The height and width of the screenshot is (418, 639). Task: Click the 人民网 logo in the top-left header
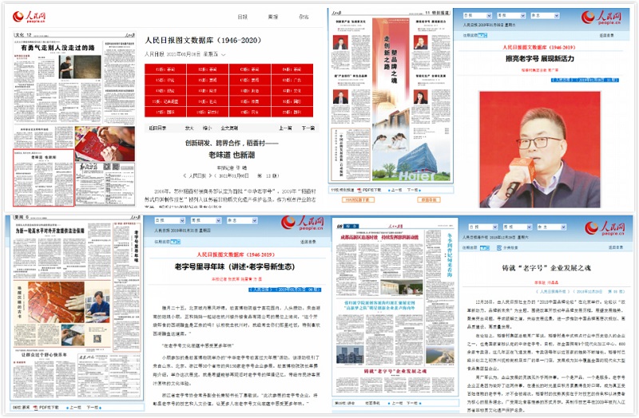(30, 18)
